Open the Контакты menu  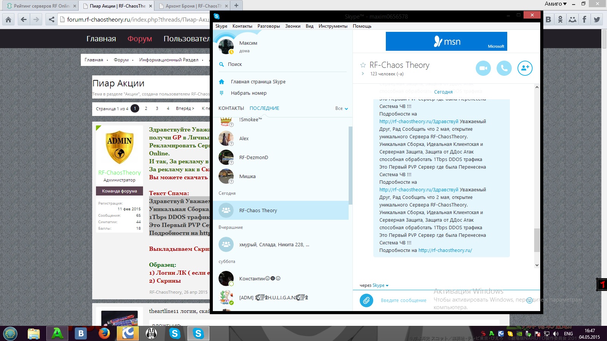pyautogui.click(x=242, y=26)
